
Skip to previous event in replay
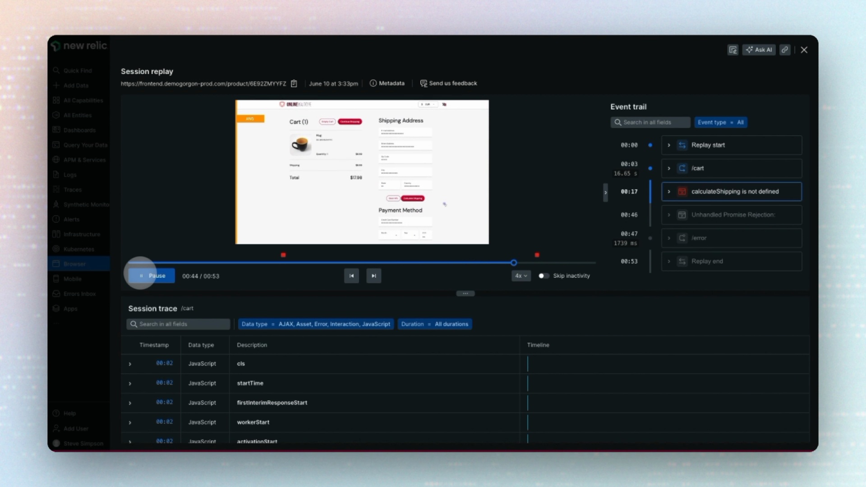point(351,276)
